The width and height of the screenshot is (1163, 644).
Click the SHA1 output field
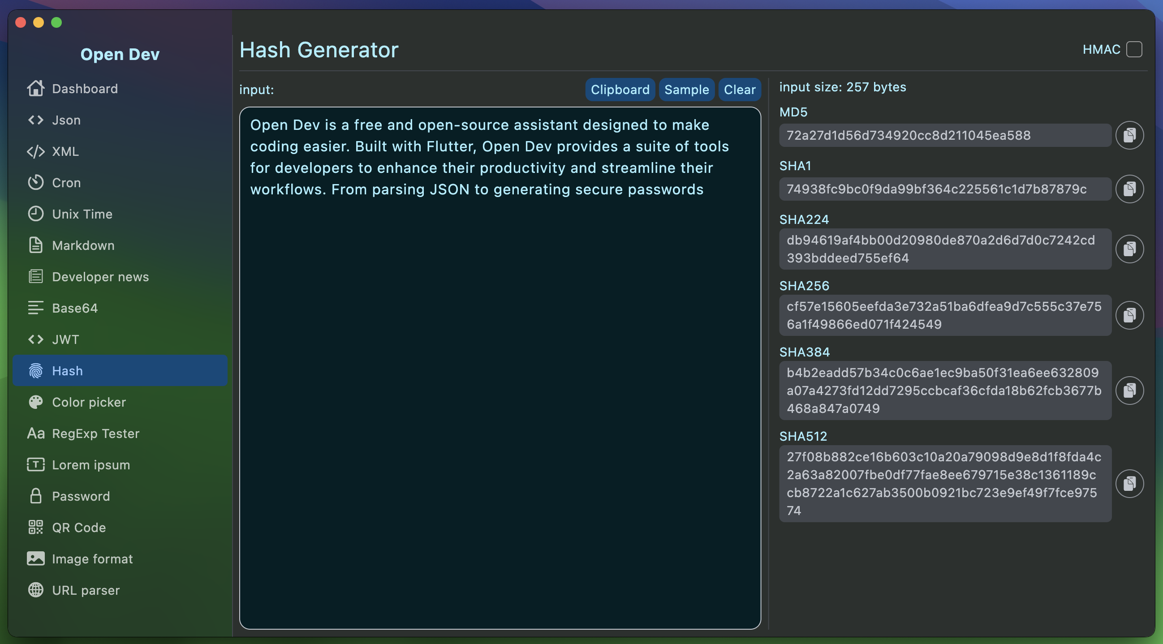coord(945,189)
